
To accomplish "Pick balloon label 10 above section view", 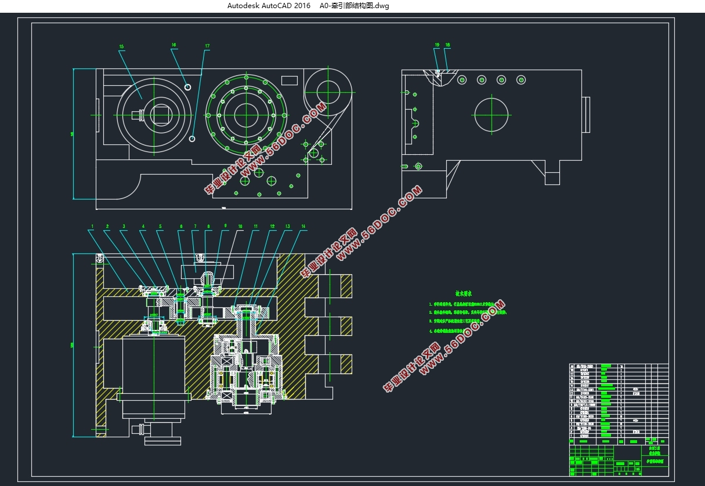I will click(x=240, y=226).
